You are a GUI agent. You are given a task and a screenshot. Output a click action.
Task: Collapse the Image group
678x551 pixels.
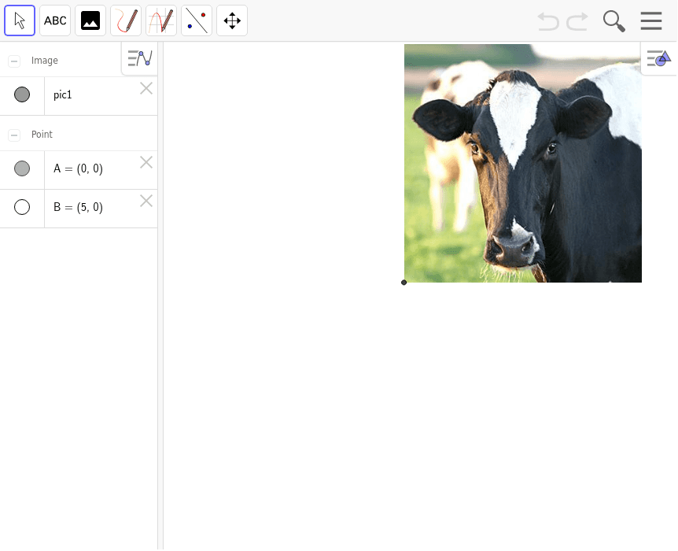14,61
